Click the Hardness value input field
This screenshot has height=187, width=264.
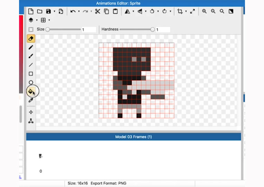[x=163, y=30]
